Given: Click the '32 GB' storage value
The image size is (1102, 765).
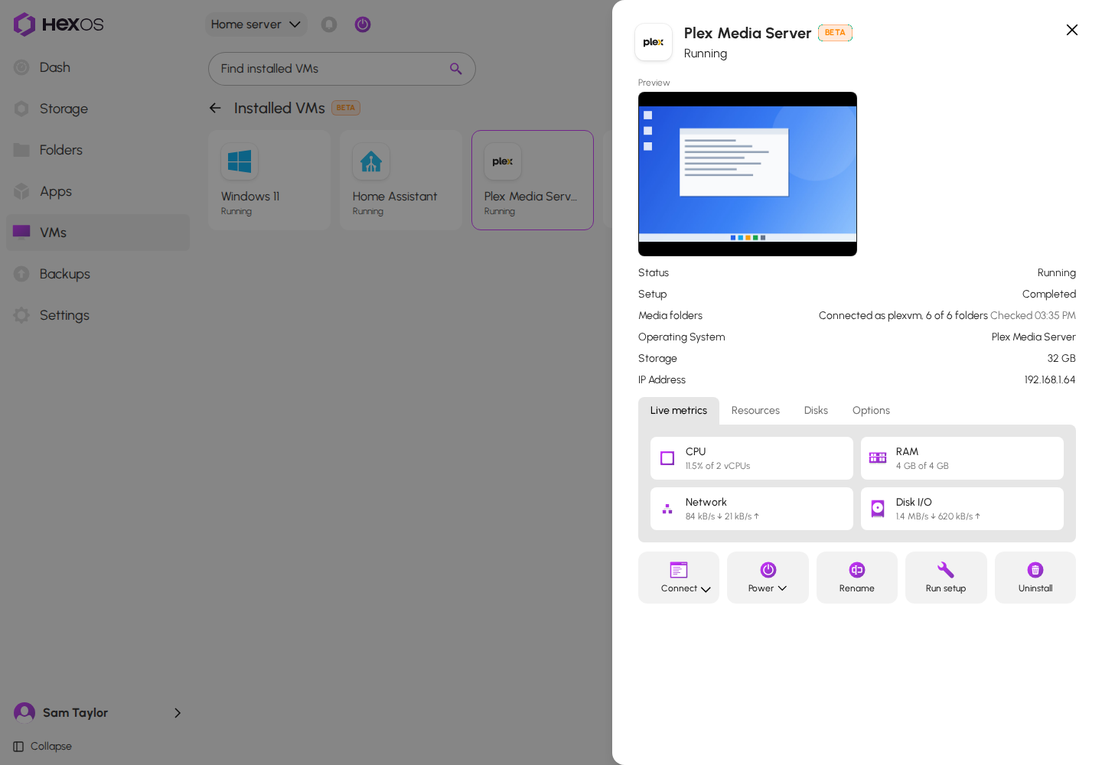Looking at the screenshot, I should tap(1061, 359).
